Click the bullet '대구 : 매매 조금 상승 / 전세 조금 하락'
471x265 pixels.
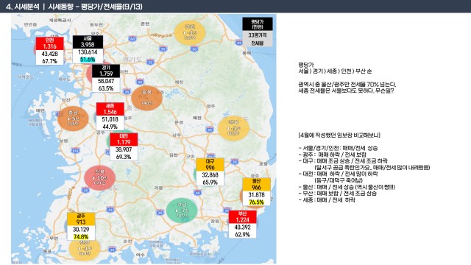pyautogui.click(x=343, y=160)
